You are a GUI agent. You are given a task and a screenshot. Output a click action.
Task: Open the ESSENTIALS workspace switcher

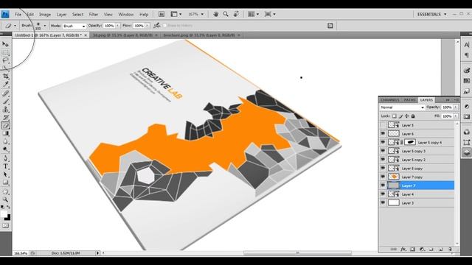[x=431, y=14]
